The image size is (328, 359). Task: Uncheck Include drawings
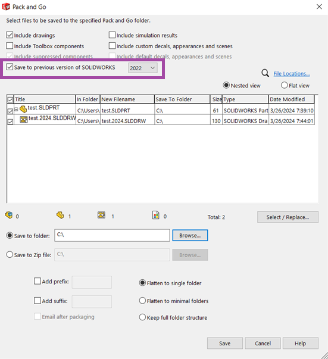click(10, 35)
